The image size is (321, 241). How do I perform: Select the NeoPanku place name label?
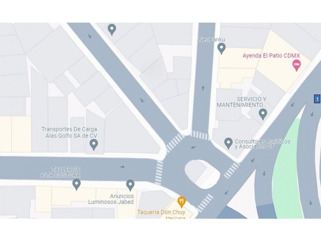coord(212,39)
